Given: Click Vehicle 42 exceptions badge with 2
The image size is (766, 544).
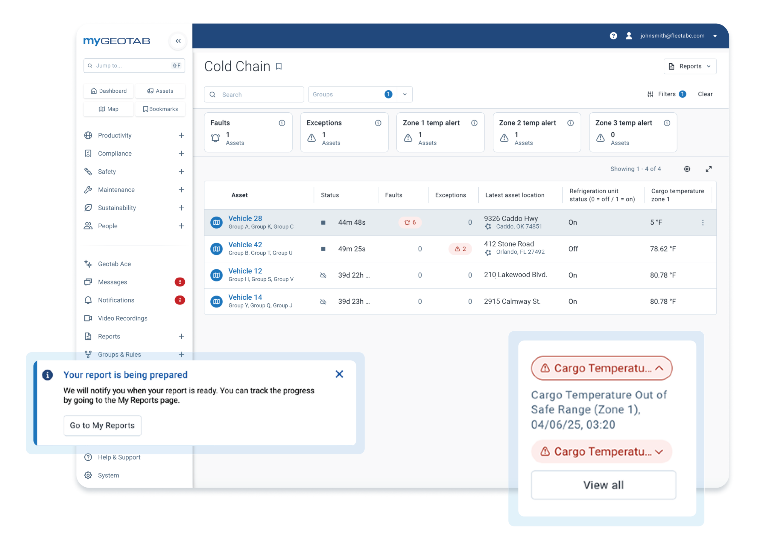Looking at the screenshot, I should pos(460,249).
